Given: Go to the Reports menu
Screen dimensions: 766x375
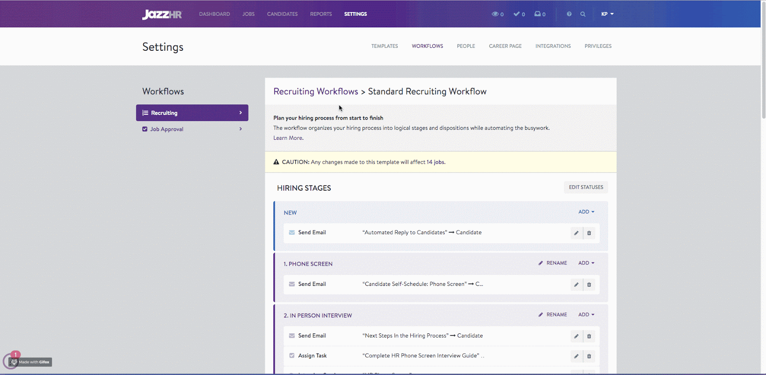Looking at the screenshot, I should pyautogui.click(x=321, y=14).
